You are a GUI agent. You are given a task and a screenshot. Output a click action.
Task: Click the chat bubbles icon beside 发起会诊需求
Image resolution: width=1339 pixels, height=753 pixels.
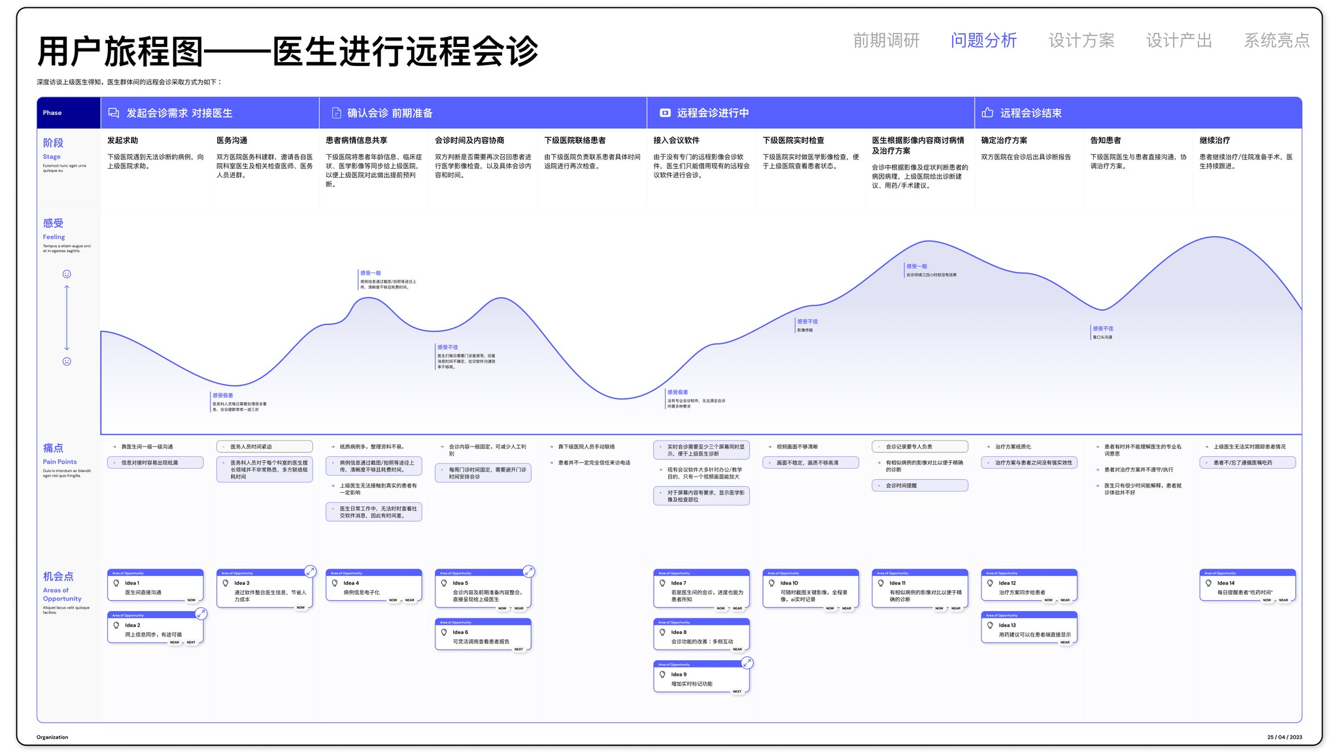coord(114,113)
